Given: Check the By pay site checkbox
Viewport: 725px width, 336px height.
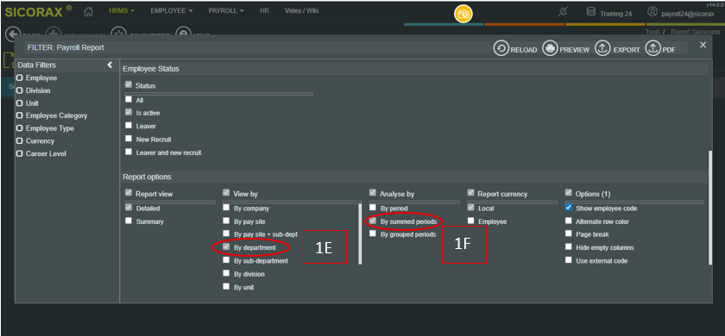Looking at the screenshot, I should (x=226, y=221).
